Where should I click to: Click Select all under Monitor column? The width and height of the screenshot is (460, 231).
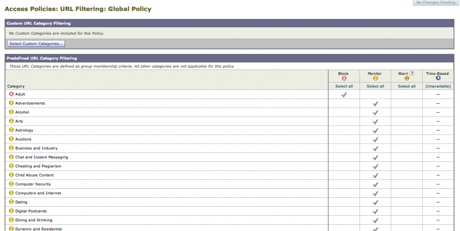[x=376, y=86]
